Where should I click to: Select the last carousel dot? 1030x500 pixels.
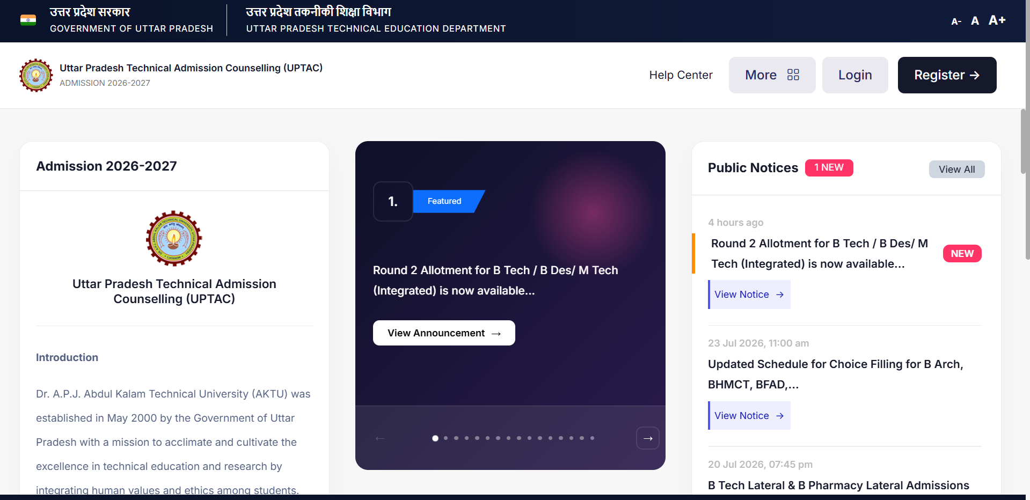tap(592, 438)
